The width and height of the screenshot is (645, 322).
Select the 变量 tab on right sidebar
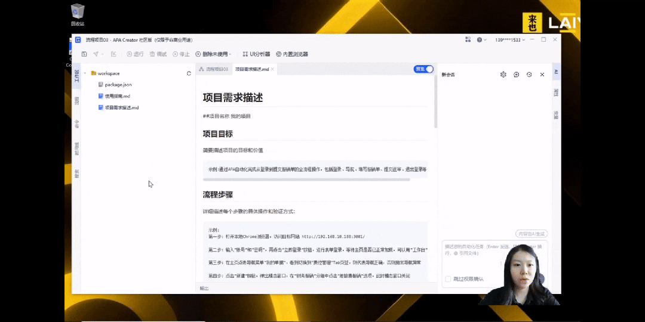tap(556, 115)
